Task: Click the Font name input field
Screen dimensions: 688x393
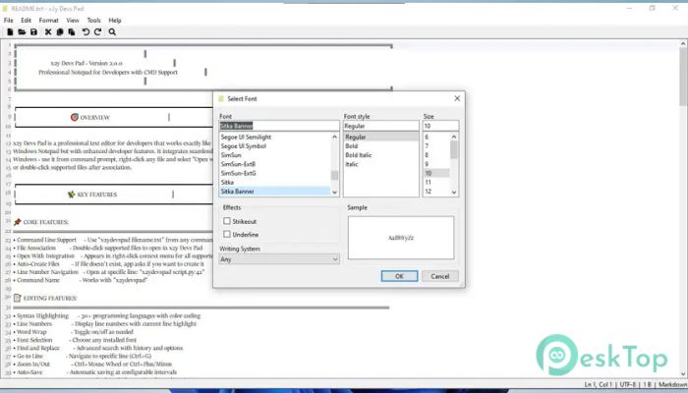Action: coord(279,126)
